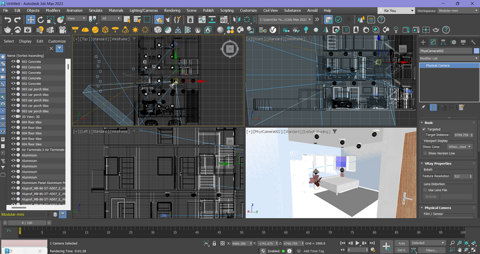
Task: Toggle the scene explorer filter funnel button
Action: click(x=60, y=49)
